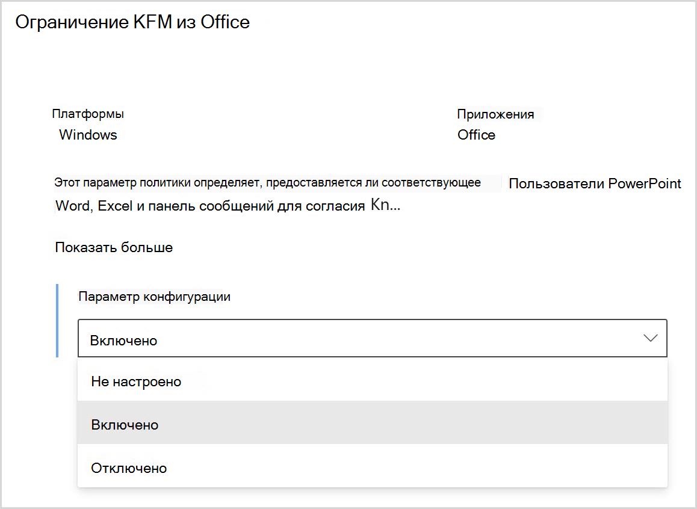Click 'Пользователи PowerPoint' text
This screenshot has width=697, height=509.
click(595, 184)
